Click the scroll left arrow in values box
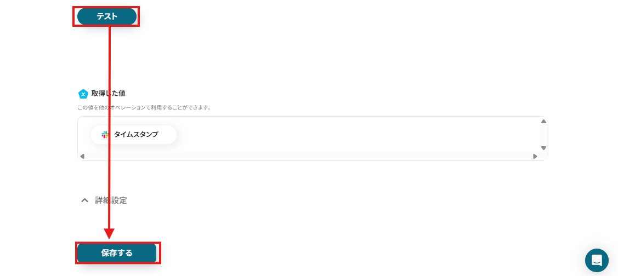 pos(82,156)
